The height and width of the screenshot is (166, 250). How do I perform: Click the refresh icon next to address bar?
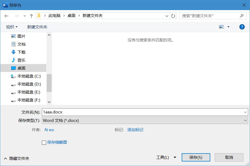click(x=173, y=16)
